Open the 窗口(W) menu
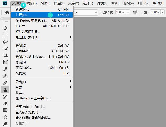Image resolution: width=166 pixels, height=127 pixels. [143, 3]
